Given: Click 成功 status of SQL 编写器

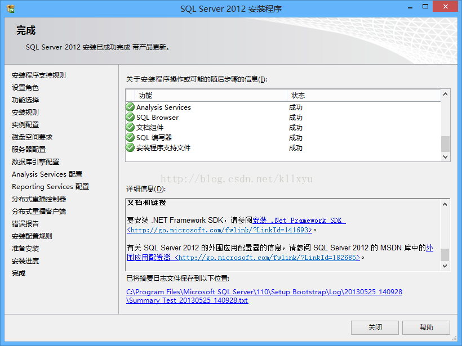Looking at the screenshot, I should 296,138.
